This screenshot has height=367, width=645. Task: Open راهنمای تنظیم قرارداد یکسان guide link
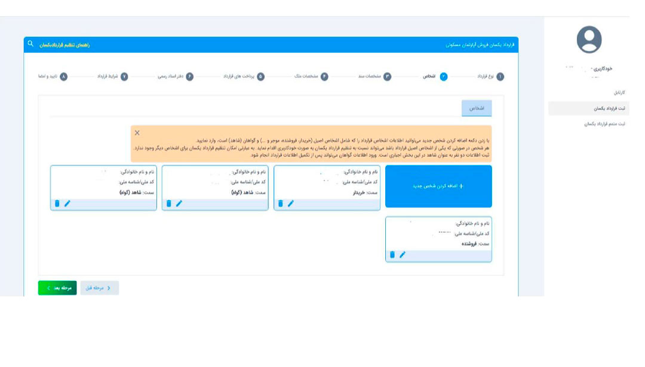click(64, 45)
